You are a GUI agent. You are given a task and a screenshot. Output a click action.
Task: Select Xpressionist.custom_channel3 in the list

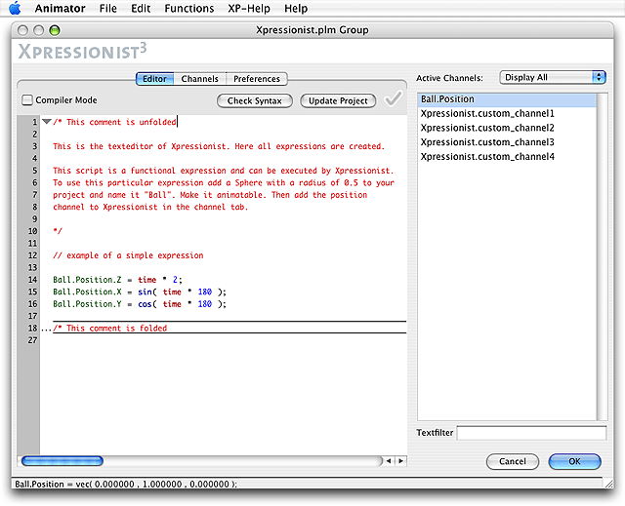coord(507,142)
